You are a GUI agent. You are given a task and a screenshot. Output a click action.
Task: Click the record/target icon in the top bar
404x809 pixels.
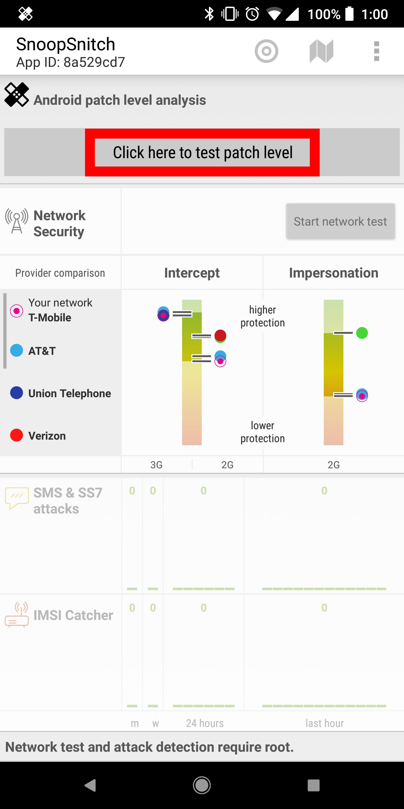pos(266,51)
